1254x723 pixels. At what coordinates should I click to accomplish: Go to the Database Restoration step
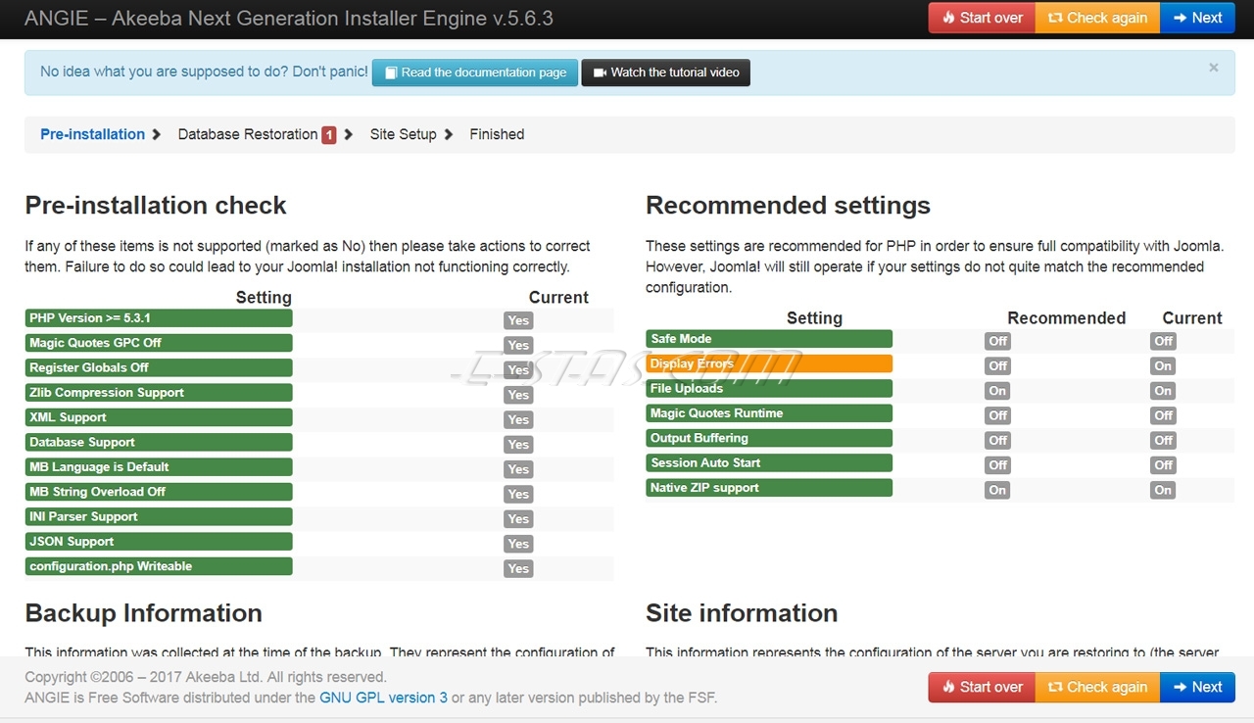[x=248, y=134]
